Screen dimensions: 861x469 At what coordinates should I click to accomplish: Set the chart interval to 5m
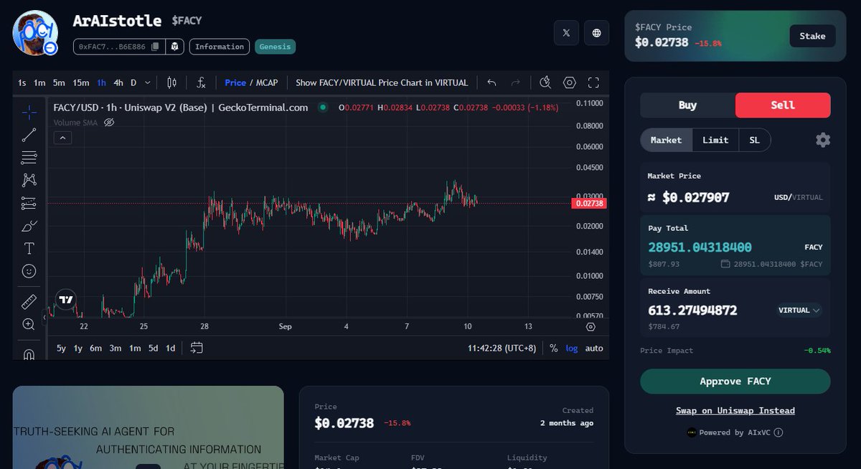[x=59, y=82]
